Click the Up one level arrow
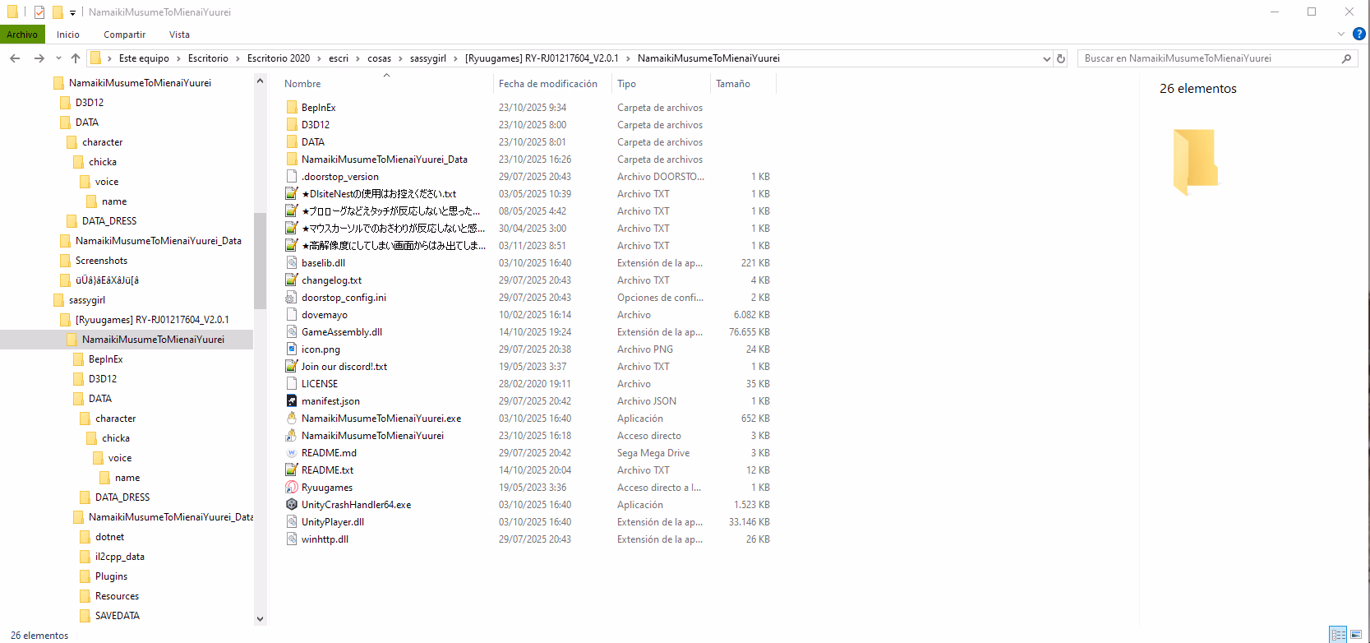Viewport: 1370px width, 643px height. pos(76,58)
